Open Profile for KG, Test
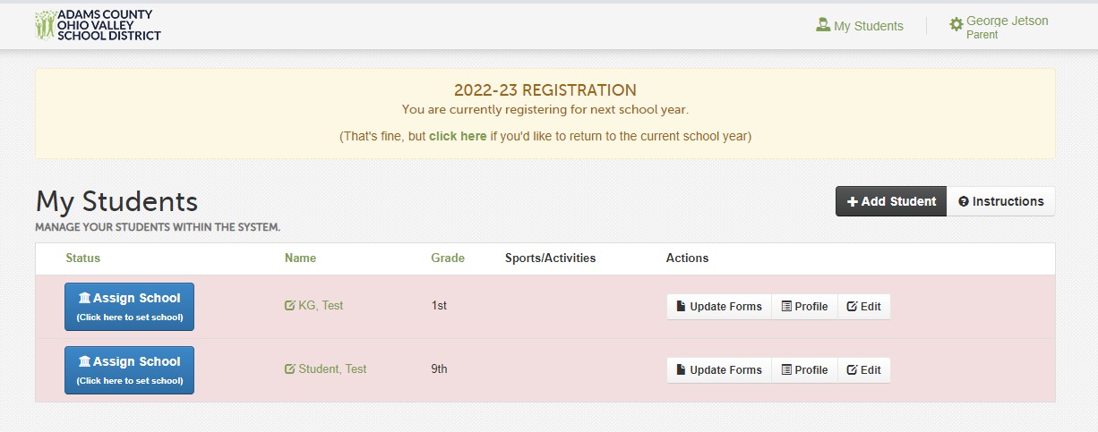The height and width of the screenshot is (432, 1098). [804, 307]
